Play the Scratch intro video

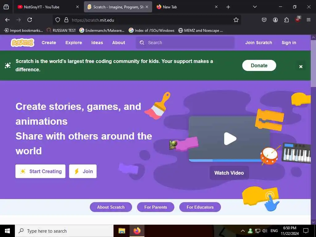[x=230, y=139]
